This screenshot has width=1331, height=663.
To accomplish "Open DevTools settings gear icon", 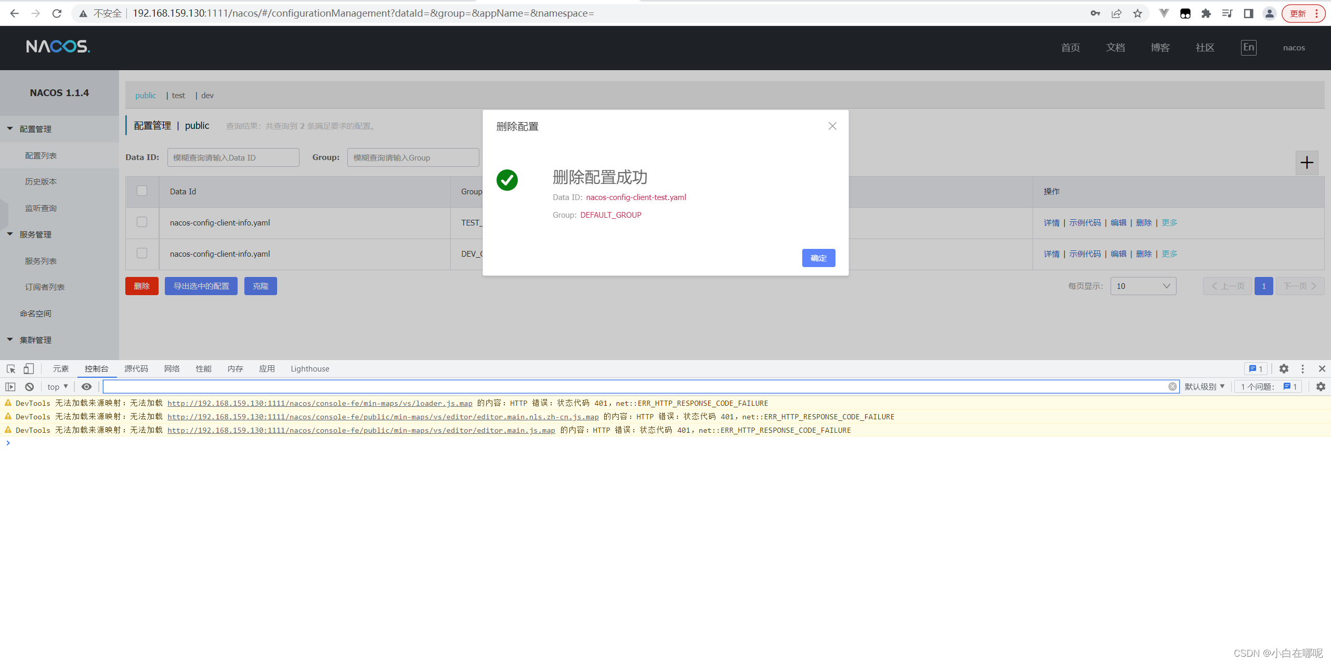I will click(x=1284, y=369).
